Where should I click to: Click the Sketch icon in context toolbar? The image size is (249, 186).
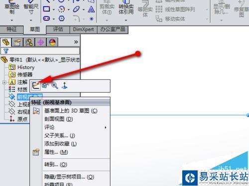tap(36, 86)
